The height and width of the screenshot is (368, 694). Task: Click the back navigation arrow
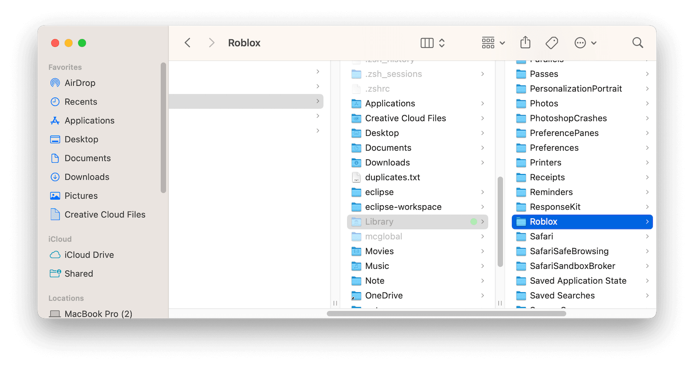tap(187, 43)
